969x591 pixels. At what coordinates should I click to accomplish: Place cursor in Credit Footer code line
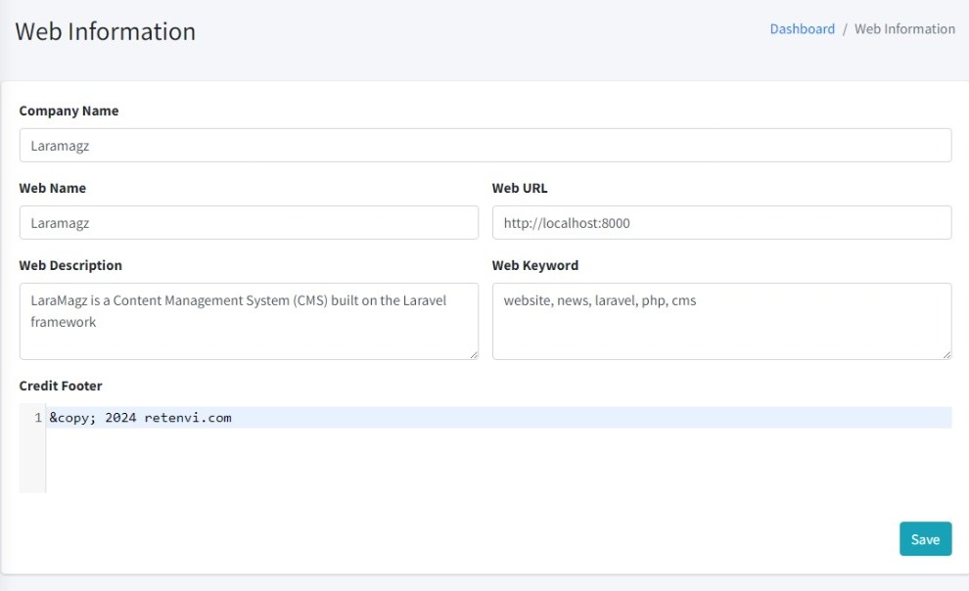tap(489, 418)
